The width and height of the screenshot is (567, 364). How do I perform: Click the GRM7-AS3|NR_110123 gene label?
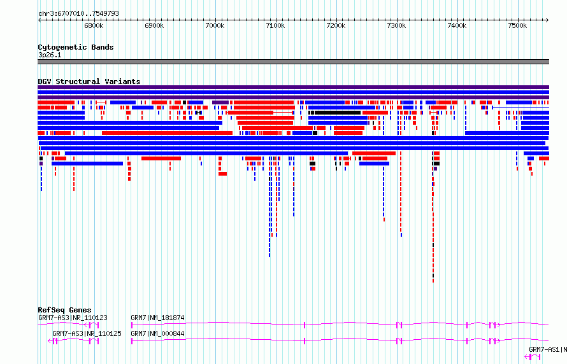point(73,318)
